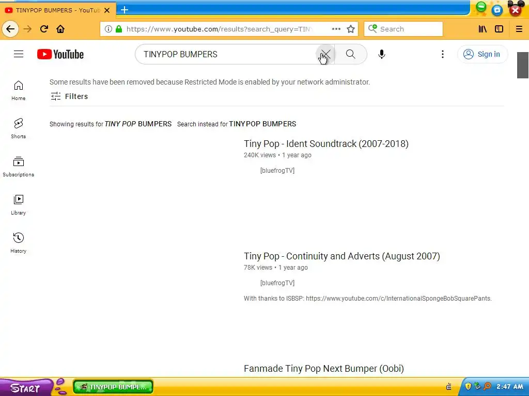Reload the page with the refresh icon
Viewport: 529px width, 396px height.
click(44, 29)
